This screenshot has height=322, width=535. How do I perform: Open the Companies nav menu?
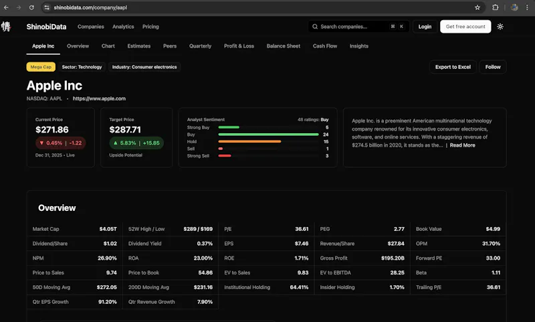point(91,27)
